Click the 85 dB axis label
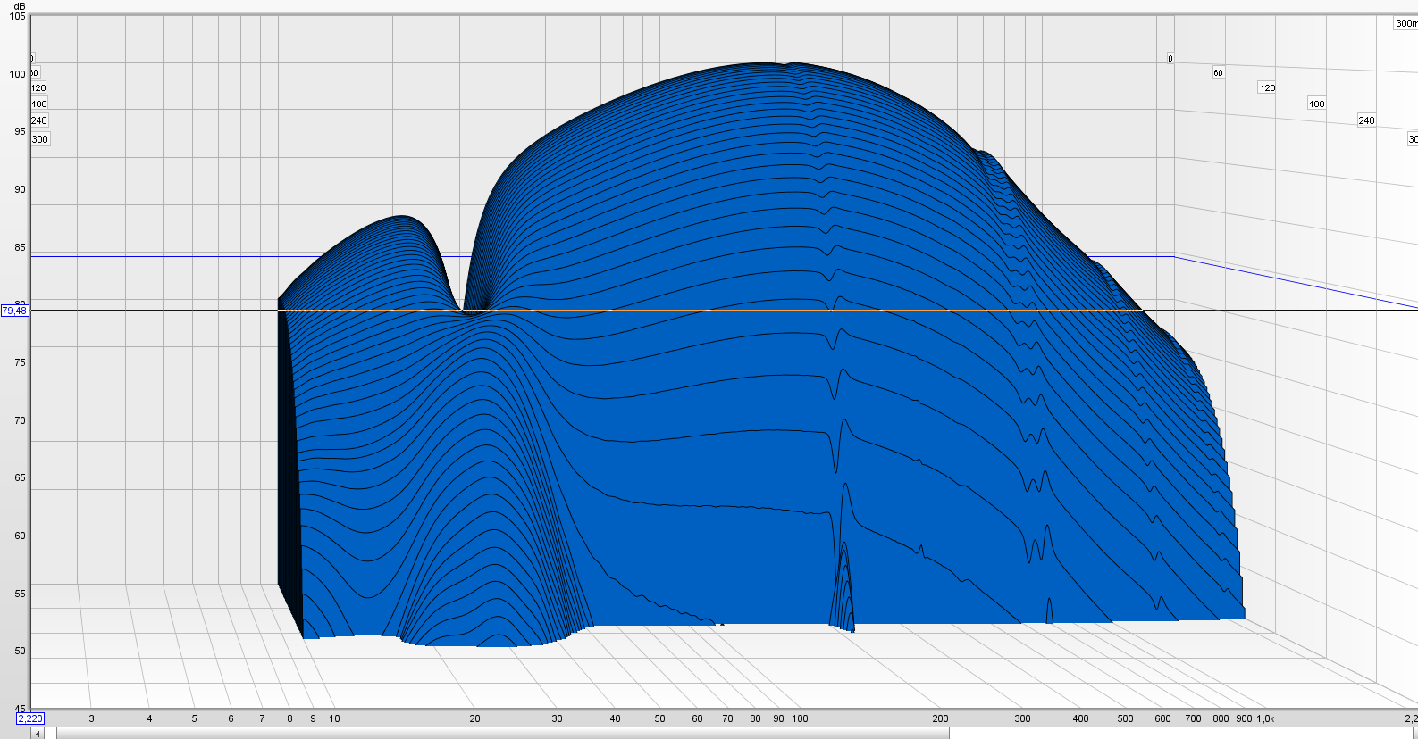 (x=20, y=247)
